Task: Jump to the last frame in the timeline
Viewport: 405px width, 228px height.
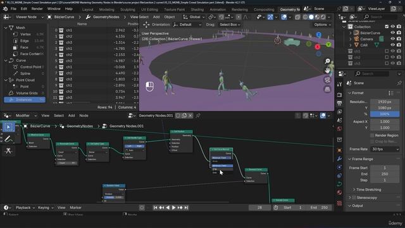Action: click(x=186, y=208)
